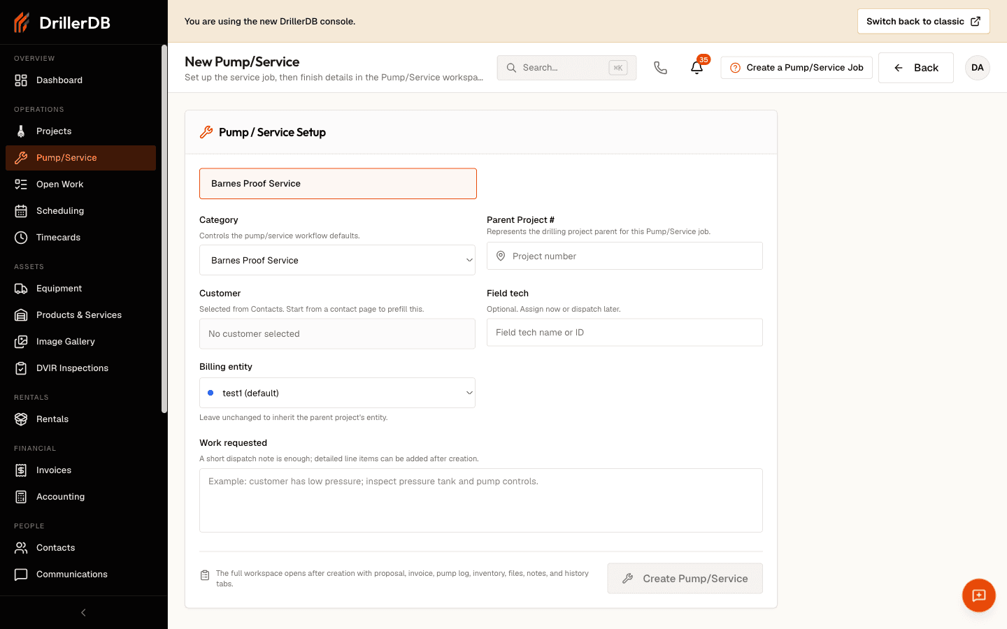Click the 'Leave unchanged to inherit' hint text
The width and height of the screenshot is (1007, 629).
(293, 417)
